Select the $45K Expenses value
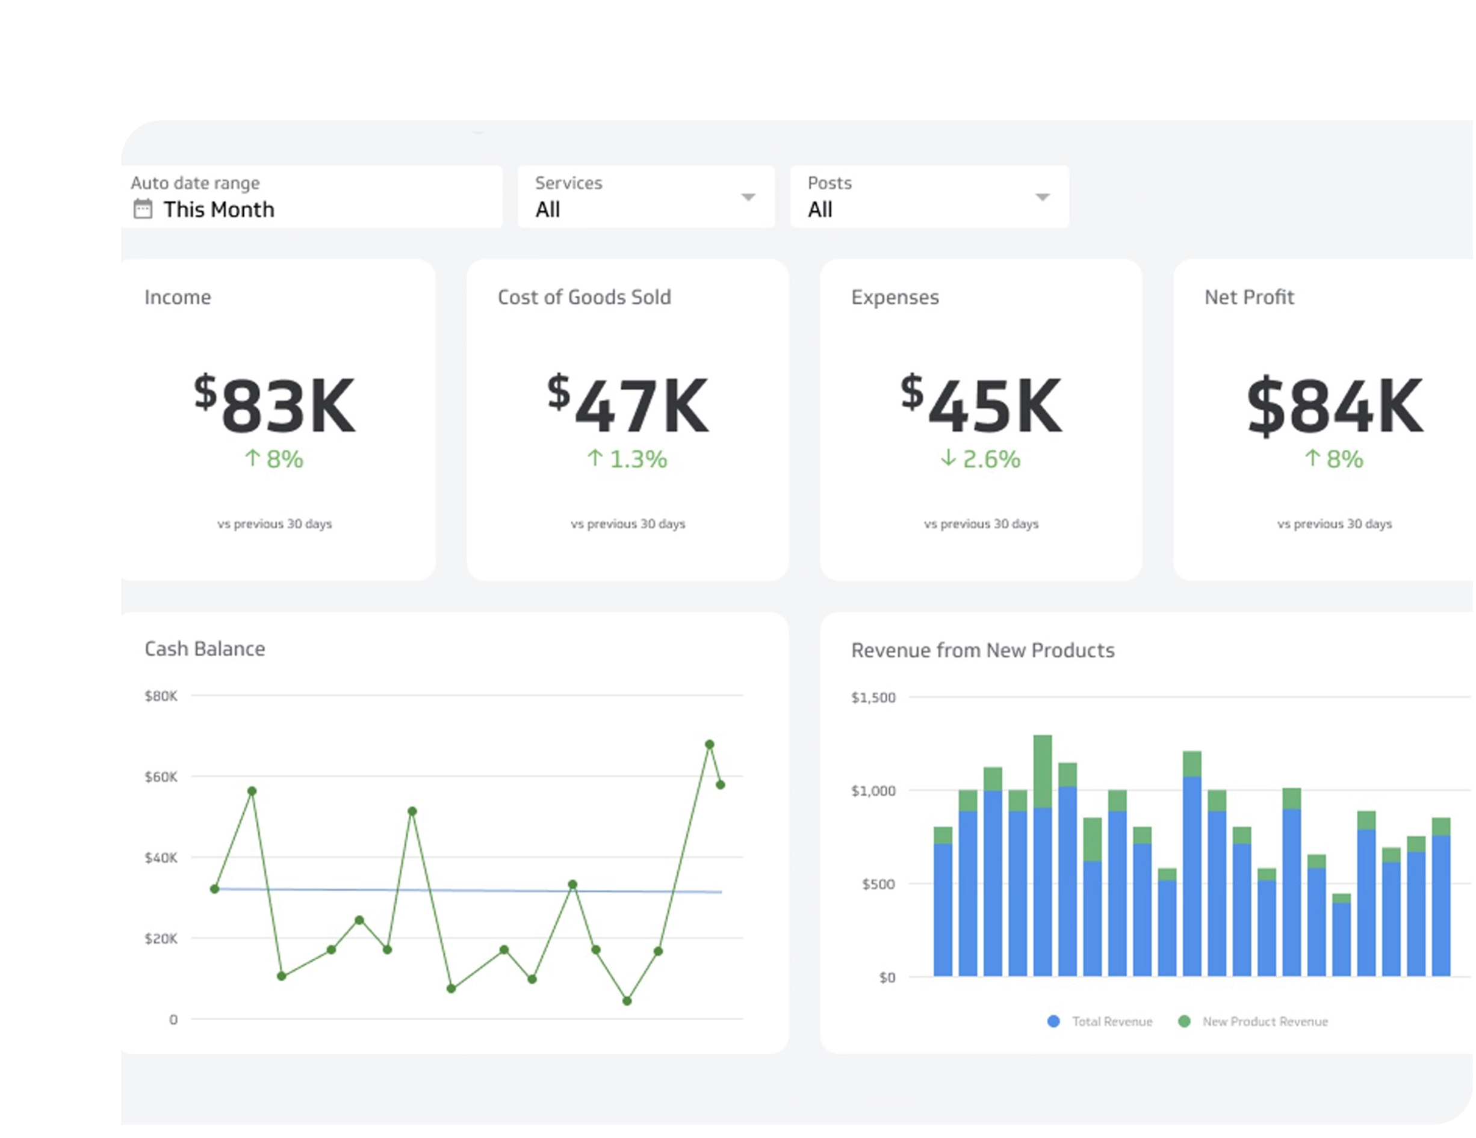1476x1138 pixels. 981,404
